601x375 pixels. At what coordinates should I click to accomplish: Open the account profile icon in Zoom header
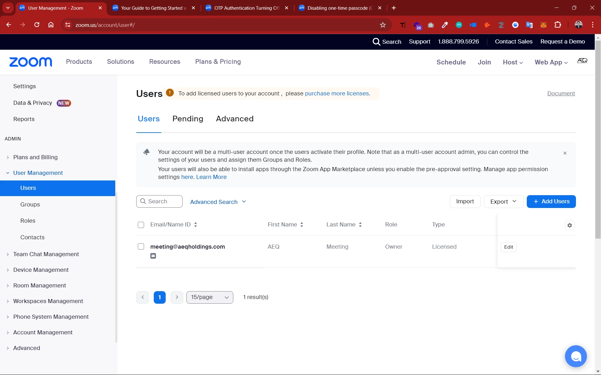coord(582,61)
